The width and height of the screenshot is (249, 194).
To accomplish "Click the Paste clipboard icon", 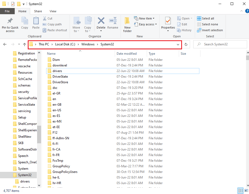I will point(36,21).
